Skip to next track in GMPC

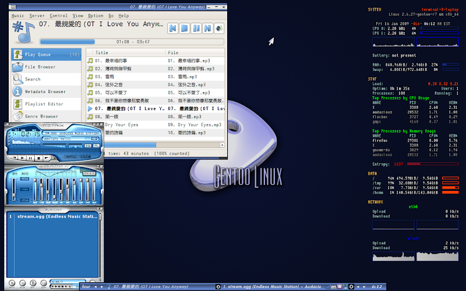point(209,28)
